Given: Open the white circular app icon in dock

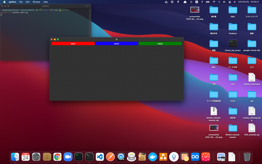Looking at the screenshot, I should point(174,157).
